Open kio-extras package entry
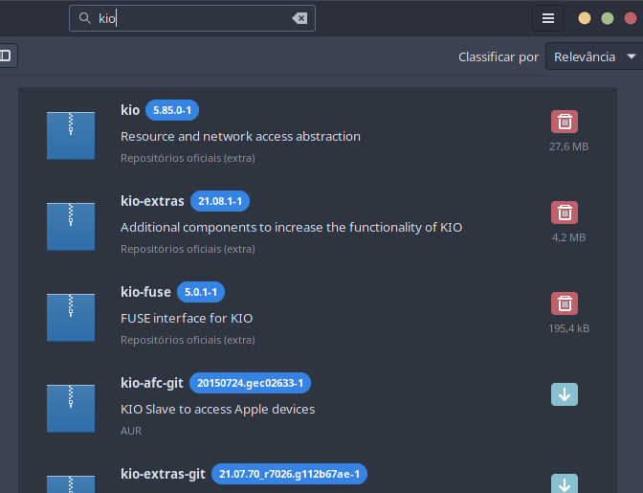The width and height of the screenshot is (643, 493). click(x=318, y=225)
